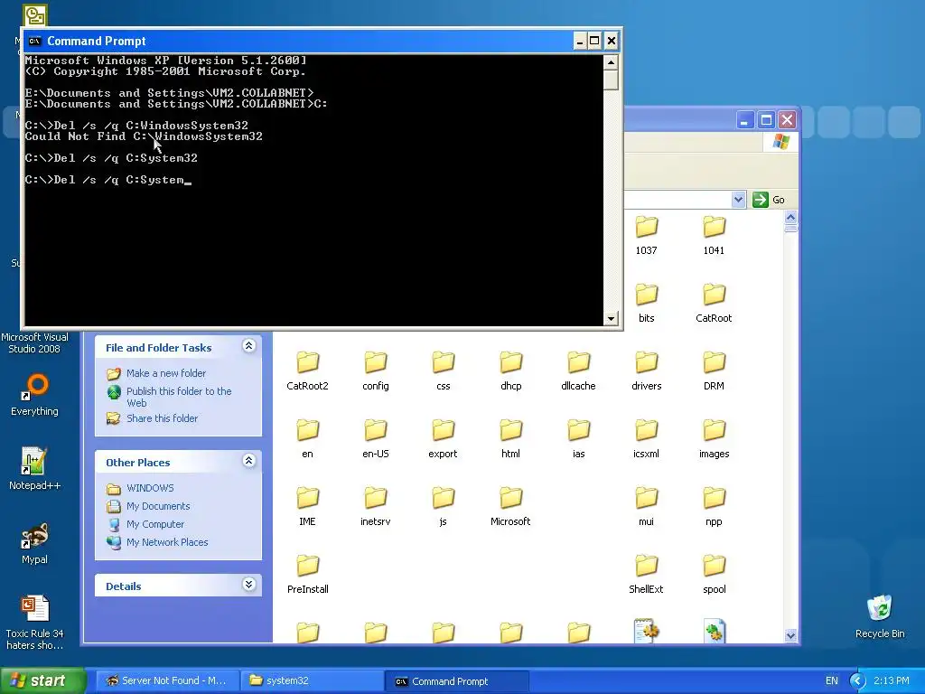
Task: Select the DRM folder
Action: [x=714, y=371]
